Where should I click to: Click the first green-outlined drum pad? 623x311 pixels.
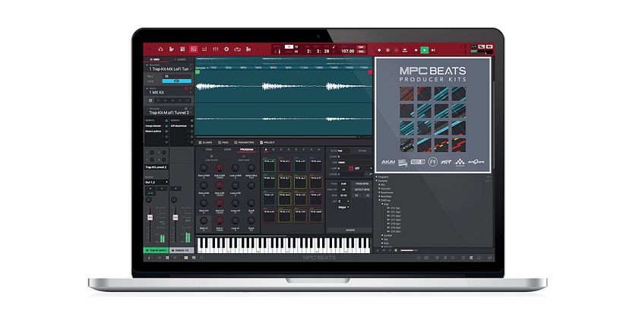click(269, 166)
